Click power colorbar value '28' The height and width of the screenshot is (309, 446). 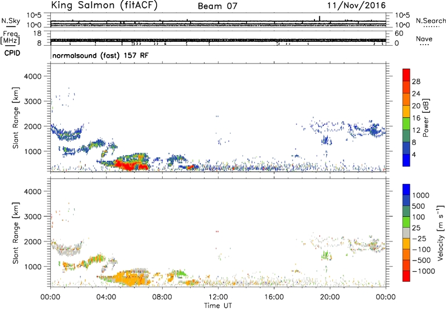tap(416, 81)
